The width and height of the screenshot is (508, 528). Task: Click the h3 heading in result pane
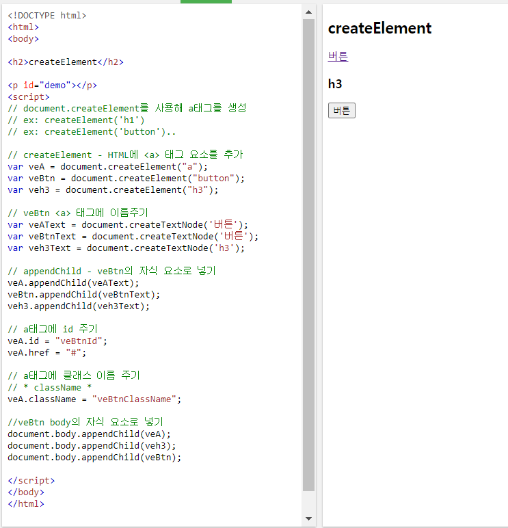335,84
